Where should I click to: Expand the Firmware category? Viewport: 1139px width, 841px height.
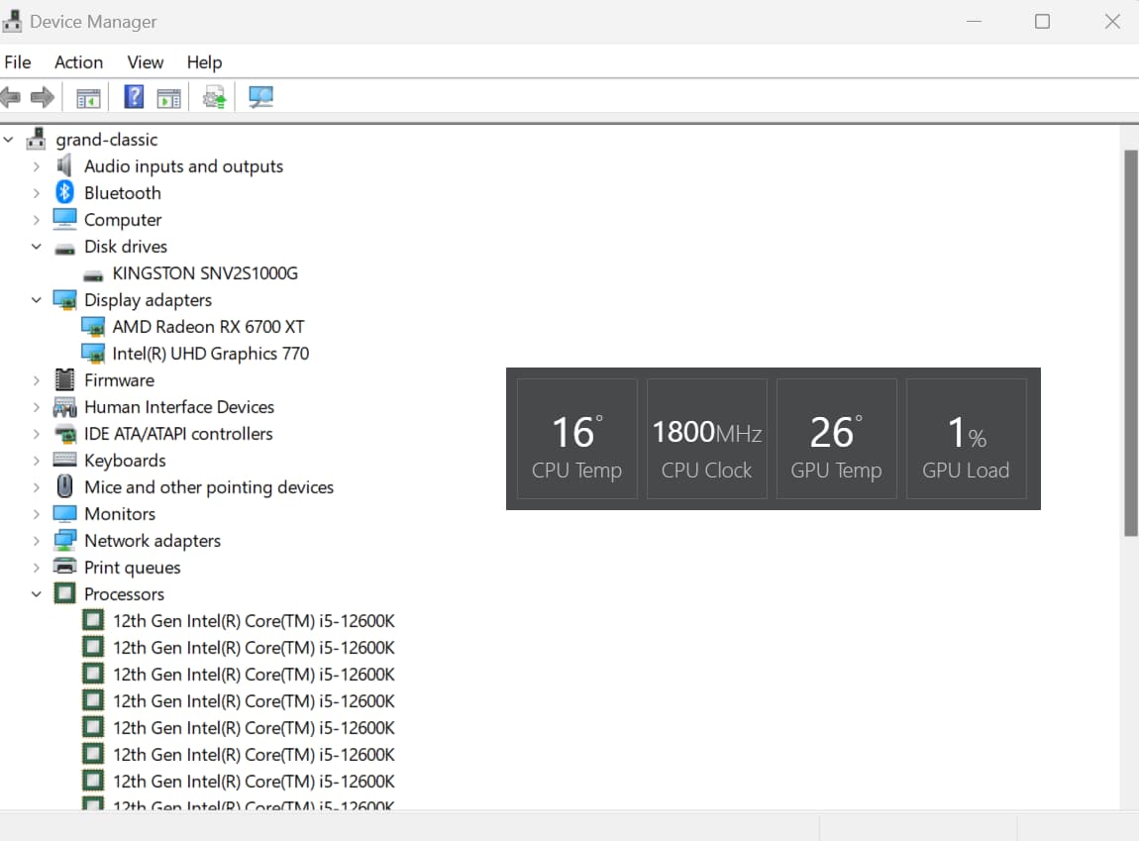click(x=37, y=379)
